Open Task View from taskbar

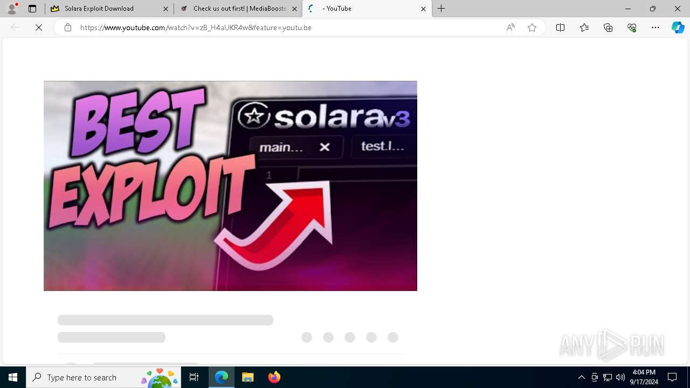(194, 377)
